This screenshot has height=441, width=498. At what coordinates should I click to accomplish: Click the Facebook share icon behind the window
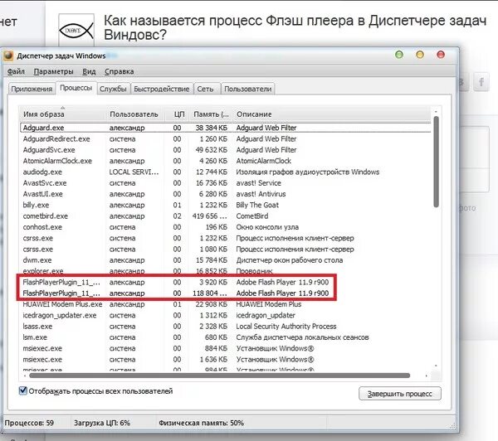(481, 82)
